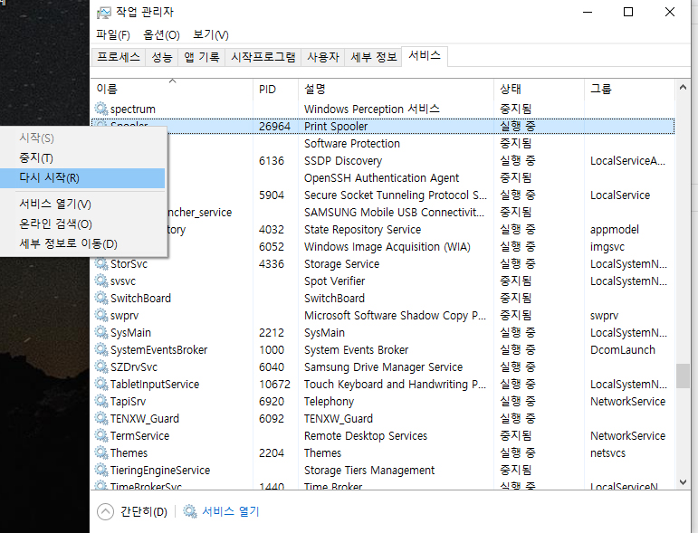The width and height of the screenshot is (698, 533).
Task: Click the gear icon beside TieringEngineService
Action: (x=101, y=470)
